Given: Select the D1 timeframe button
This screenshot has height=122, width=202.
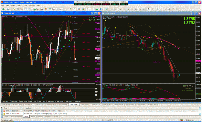Looking at the screenshot, I should [136, 9].
